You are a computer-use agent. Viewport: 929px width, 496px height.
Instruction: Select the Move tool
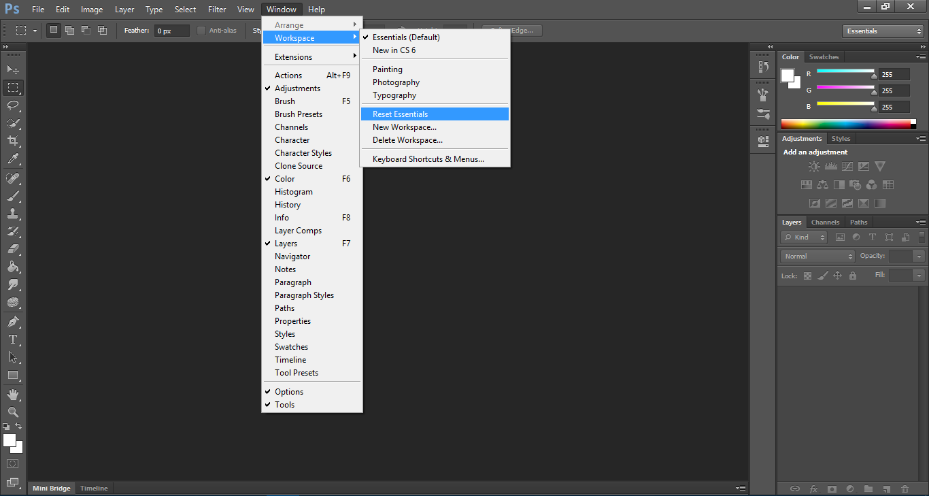click(x=13, y=69)
